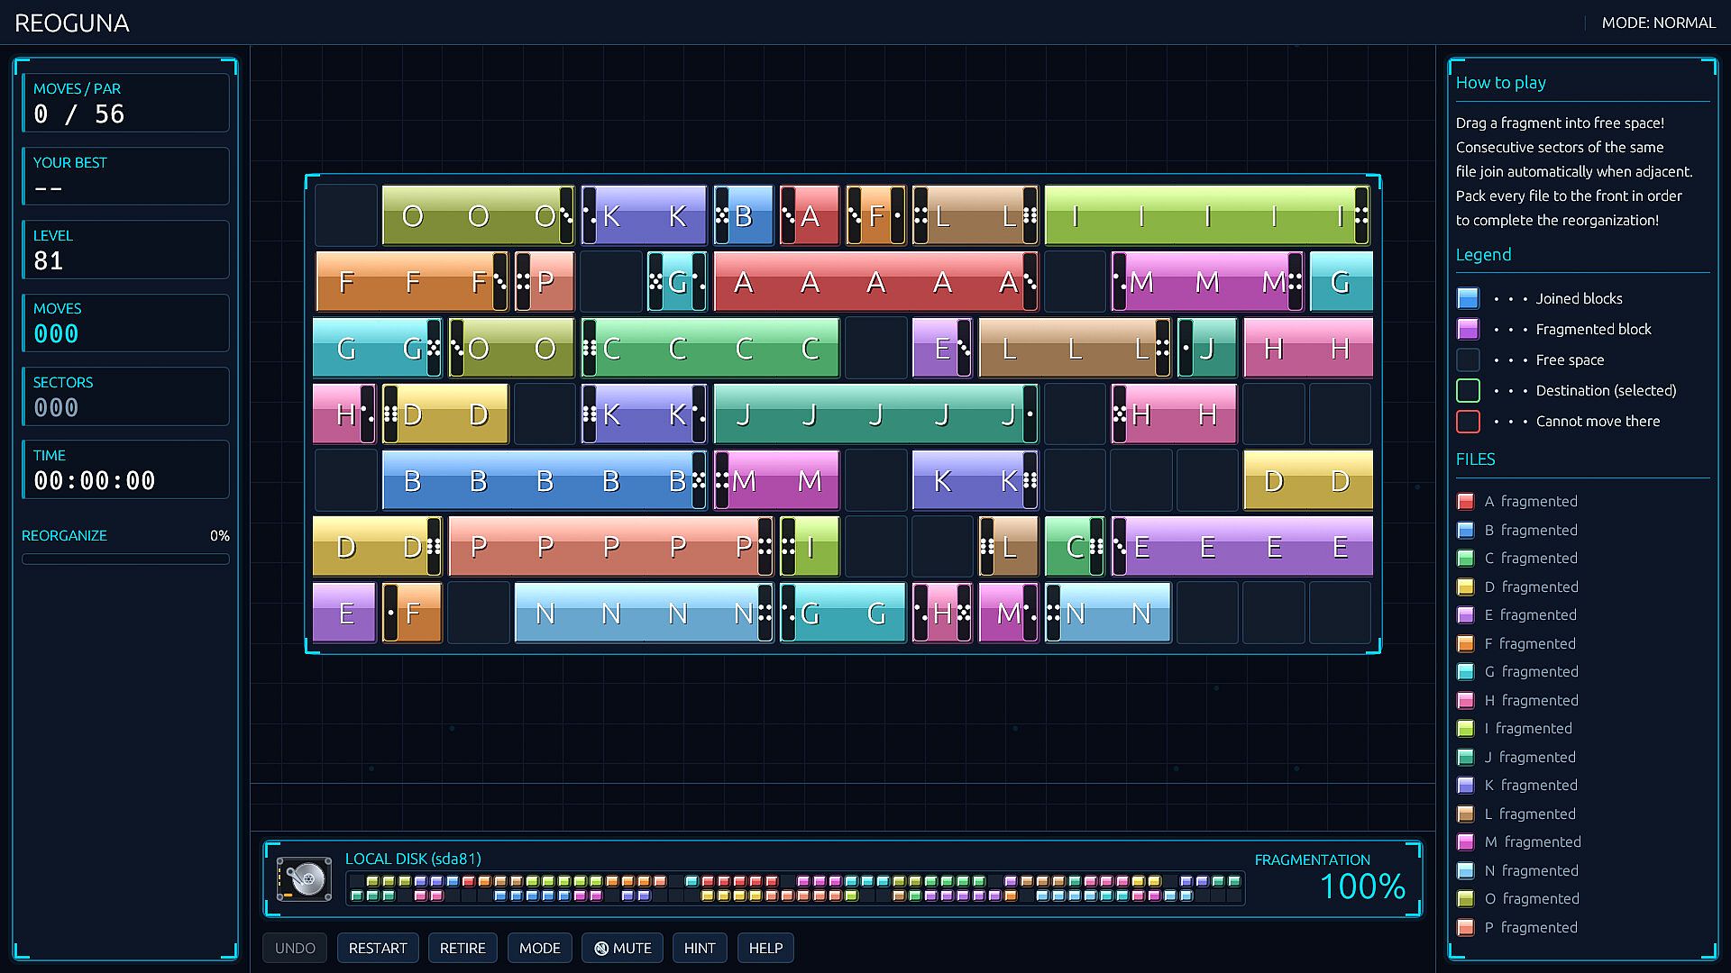Image resolution: width=1731 pixels, height=973 pixels.
Task: Select the four-sector green C block
Action: click(710, 348)
